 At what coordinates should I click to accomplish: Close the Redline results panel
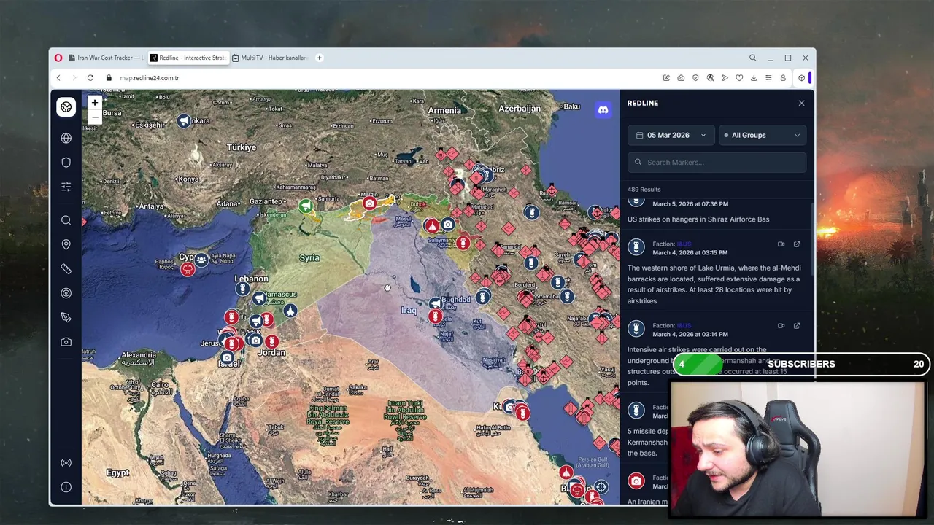(x=801, y=103)
